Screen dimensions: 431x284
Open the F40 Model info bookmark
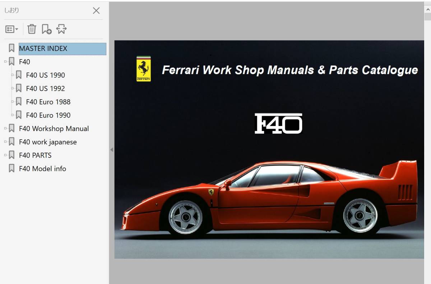point(42,169)
